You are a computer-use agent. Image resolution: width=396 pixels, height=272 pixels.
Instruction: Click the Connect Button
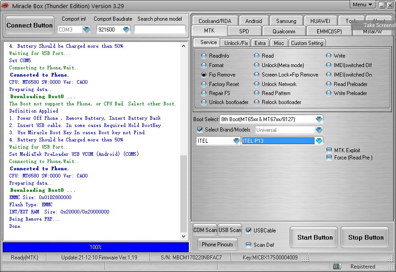coord(30,25)
